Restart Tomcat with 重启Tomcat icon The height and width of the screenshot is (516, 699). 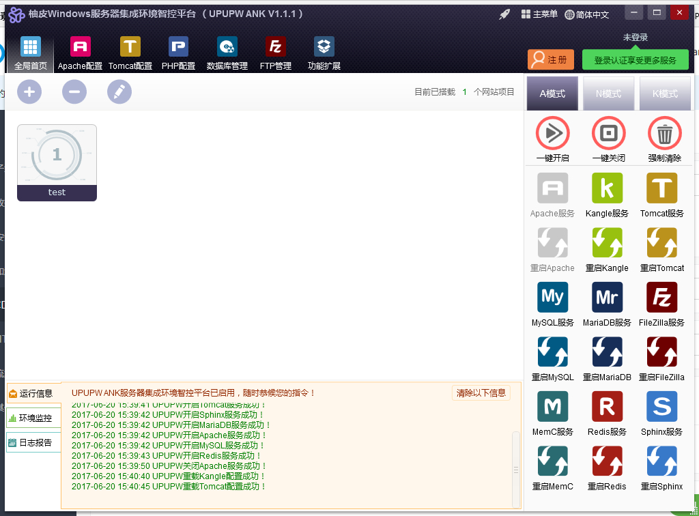click(662, 243)
